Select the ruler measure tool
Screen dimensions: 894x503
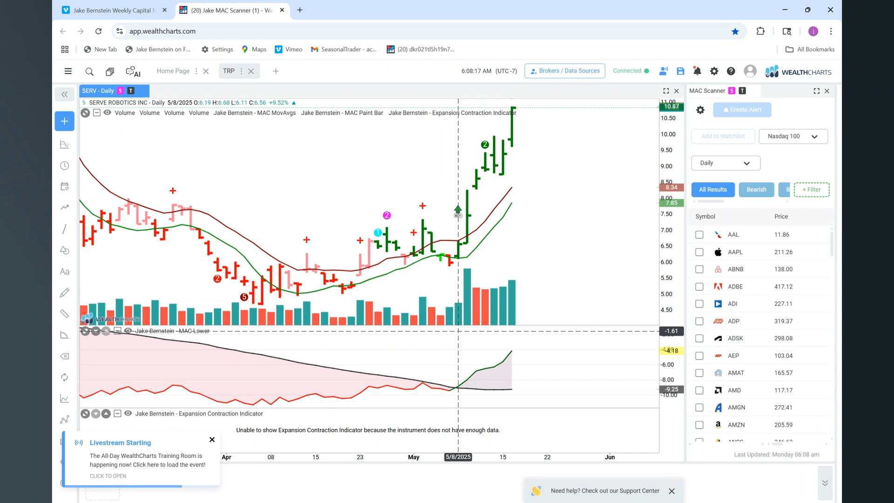pos(65,314)
